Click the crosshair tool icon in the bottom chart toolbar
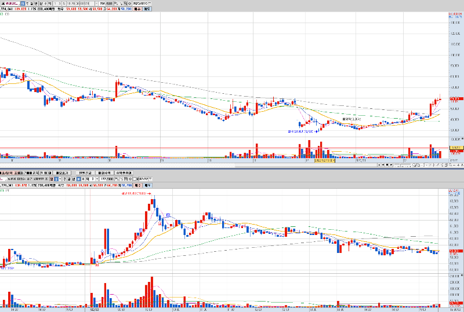Image resolution: width=464 pixels, height=312 pixels. click(x=122, y=179)
